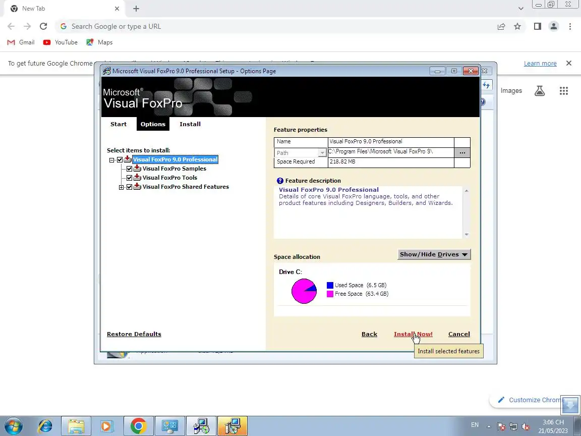Browse install path with ellipsis button
Viewport: 581px width, 436px height.
(x=462, y=153)
